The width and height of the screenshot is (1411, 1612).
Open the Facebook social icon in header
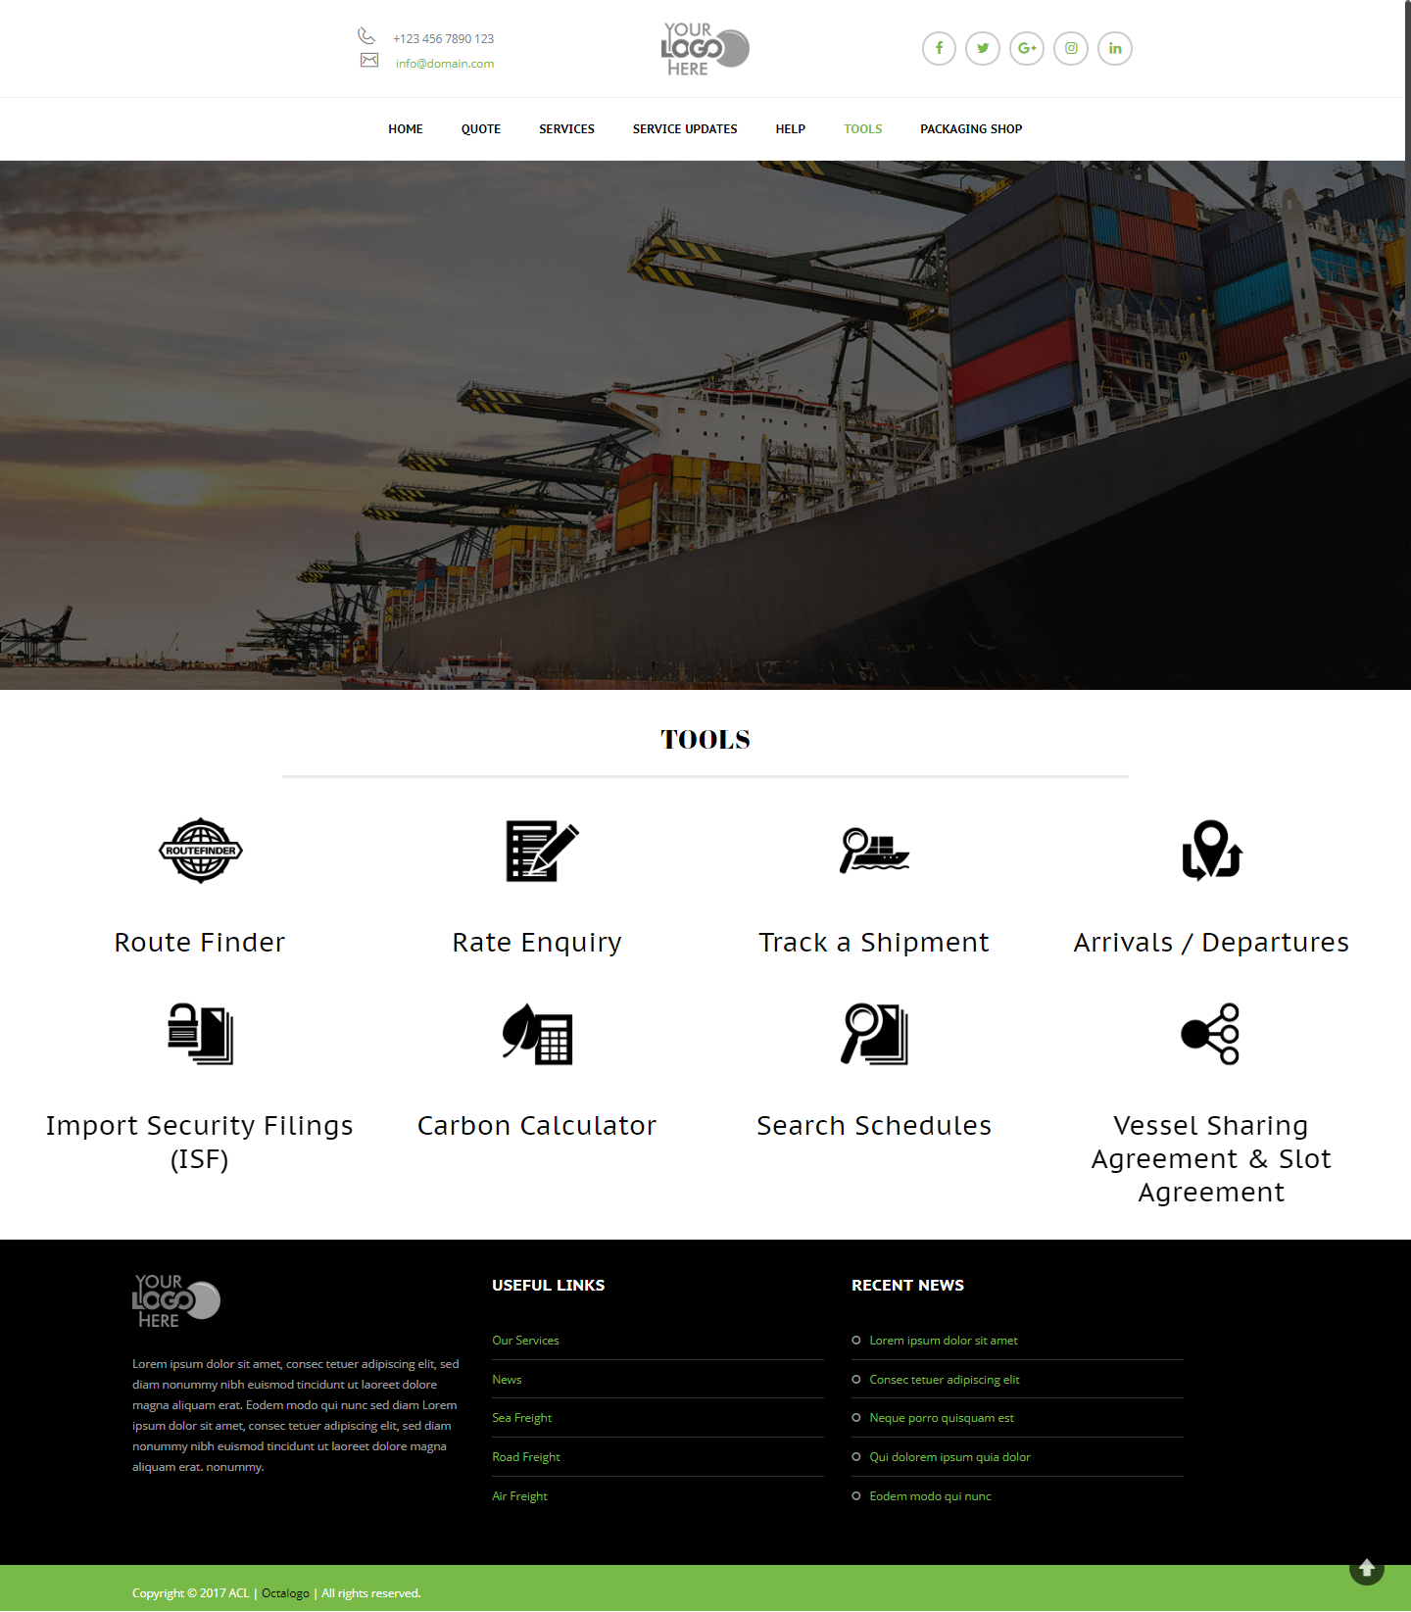click(x=939, y=48)
